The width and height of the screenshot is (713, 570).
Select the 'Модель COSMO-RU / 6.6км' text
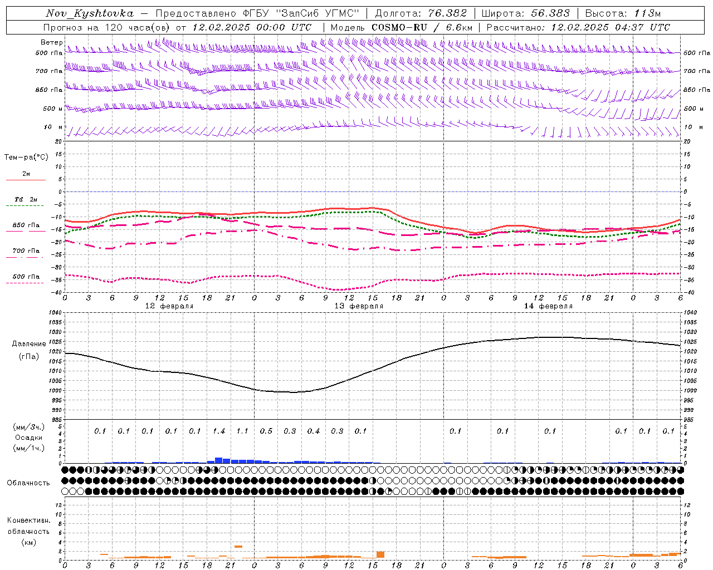click(402, 27)
